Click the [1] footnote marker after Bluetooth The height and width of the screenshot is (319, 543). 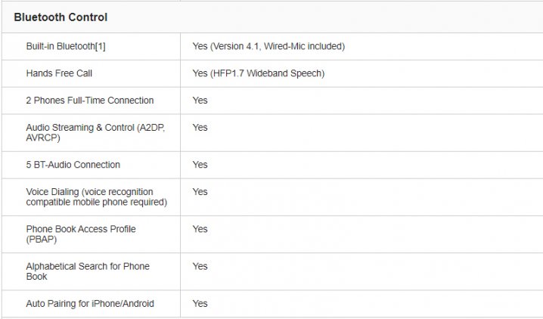(x=101, y=46)
